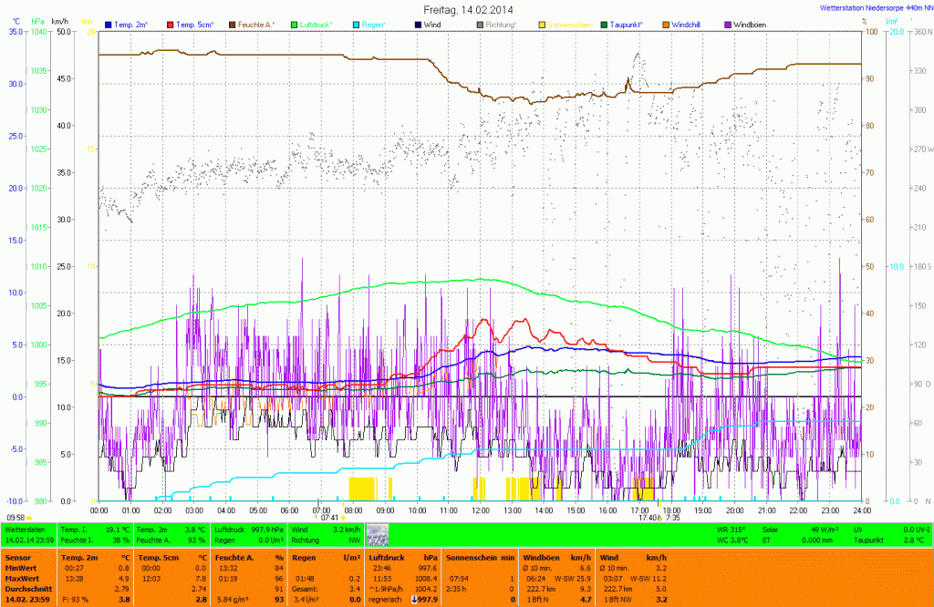Click the purple Windböen color swatch

tap(728, 23)
